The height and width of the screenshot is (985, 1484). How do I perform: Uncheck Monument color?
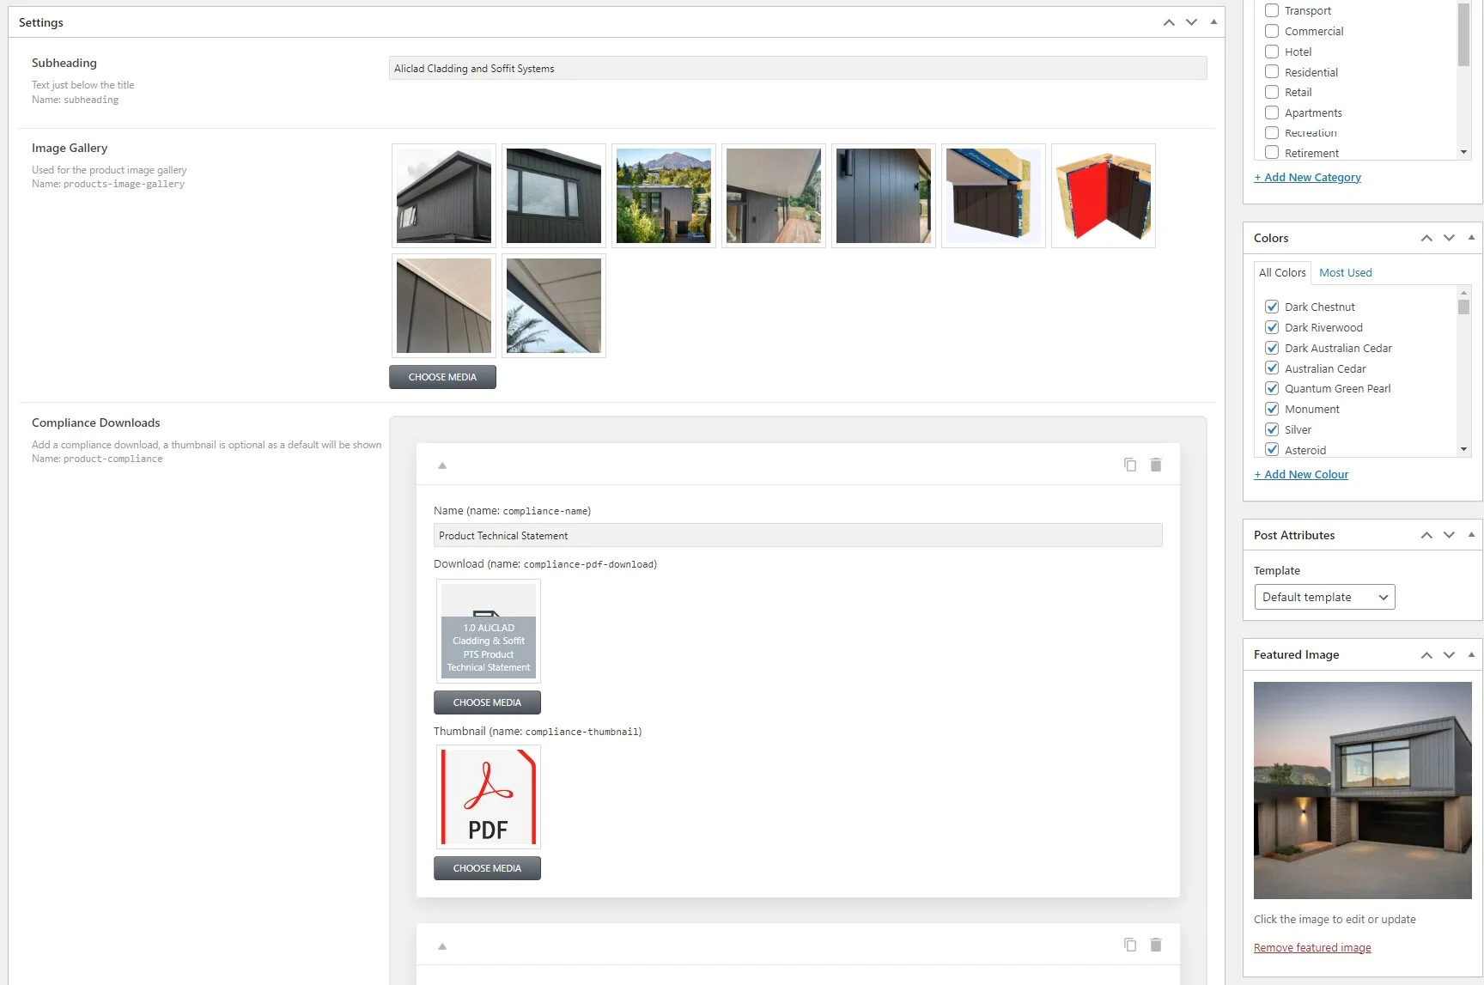coord(1272,409)
